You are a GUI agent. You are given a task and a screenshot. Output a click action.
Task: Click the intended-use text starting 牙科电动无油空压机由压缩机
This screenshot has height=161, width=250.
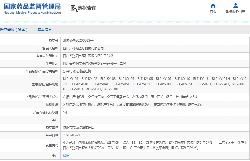[133, 104]
